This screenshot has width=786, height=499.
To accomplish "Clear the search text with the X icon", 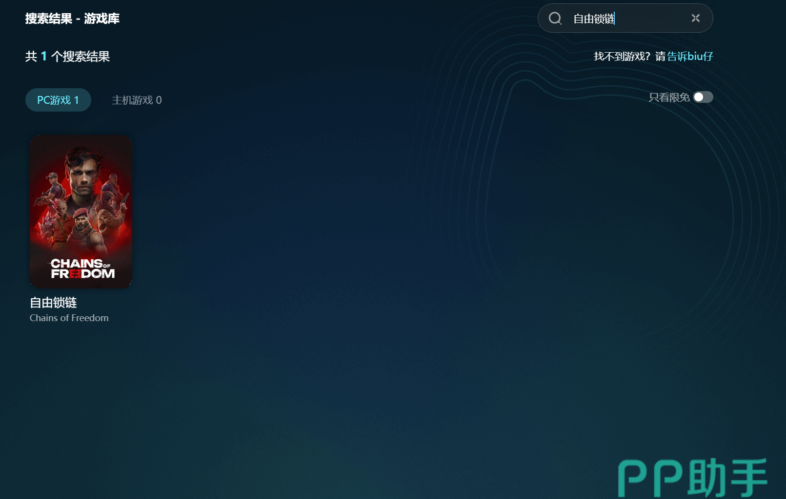I will (695, 18).
